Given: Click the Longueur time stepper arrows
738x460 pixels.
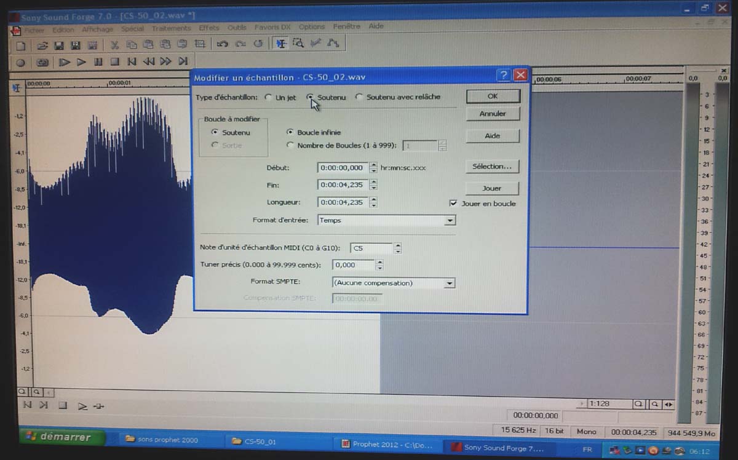Looking at the screenshot, I should (373, 202).
